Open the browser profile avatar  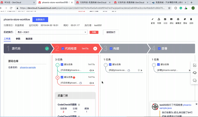[x=193, y=8]
